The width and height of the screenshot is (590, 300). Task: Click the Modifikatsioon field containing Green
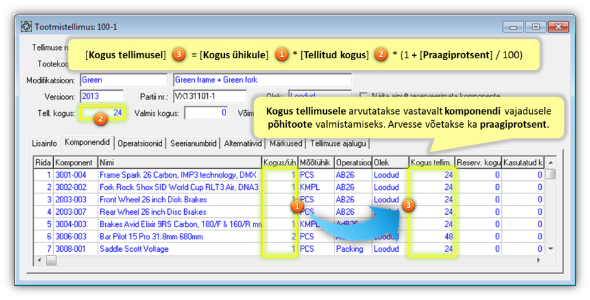point(123,80)
